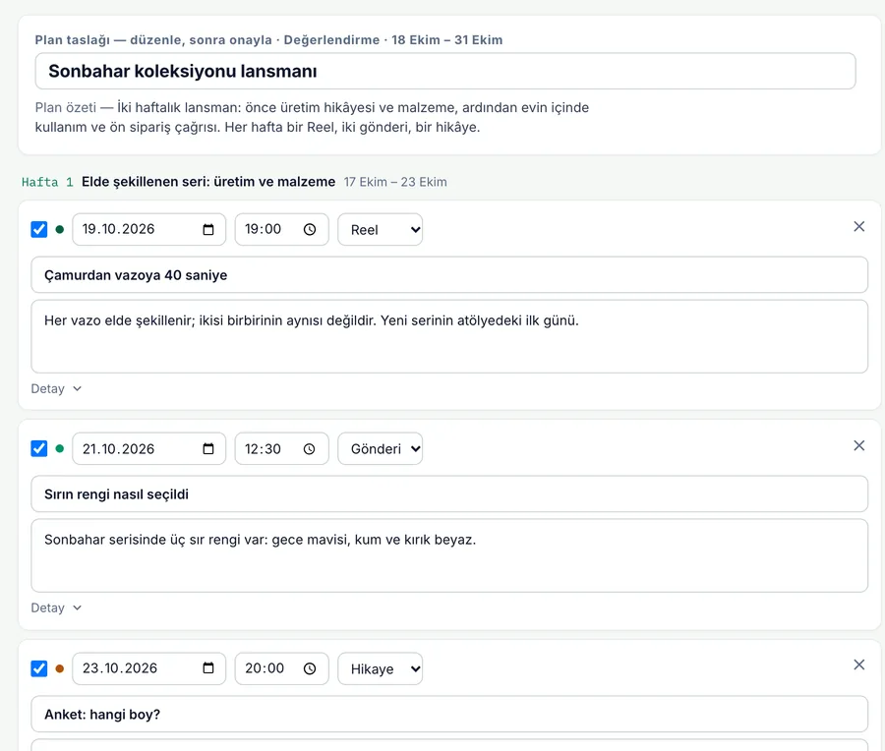885x751 pixels.
Task: Open calendar picker for 21.10.2026 date
Action: pyautogui.click(x=208, y=449)
